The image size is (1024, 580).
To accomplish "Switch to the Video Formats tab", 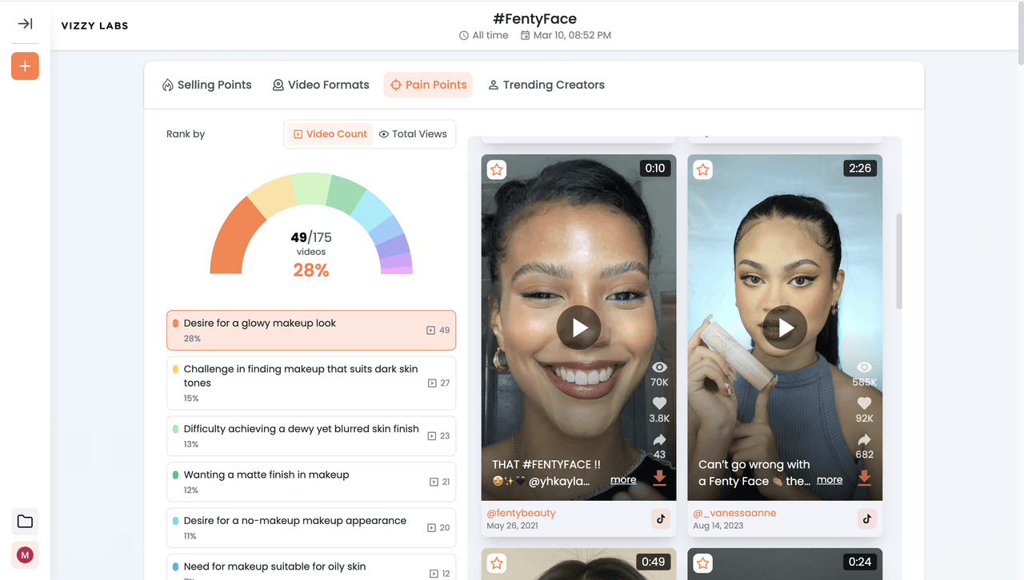I will pyautogui.click(x=321, y=85).
